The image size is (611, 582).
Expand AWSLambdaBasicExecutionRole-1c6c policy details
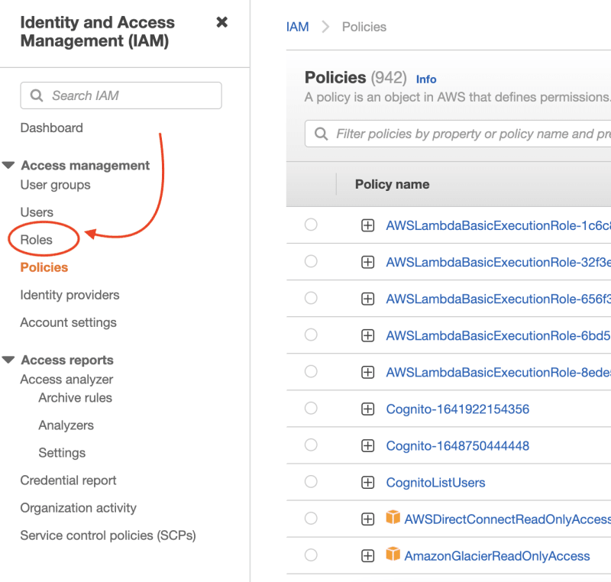368,225
